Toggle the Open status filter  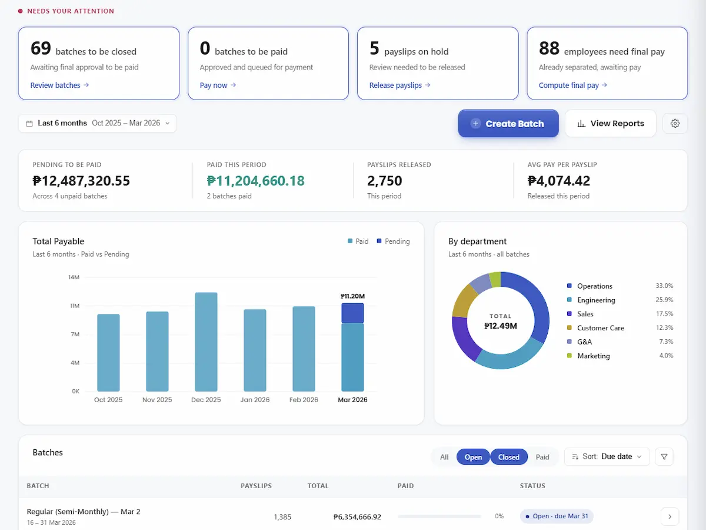coord(473,457)
